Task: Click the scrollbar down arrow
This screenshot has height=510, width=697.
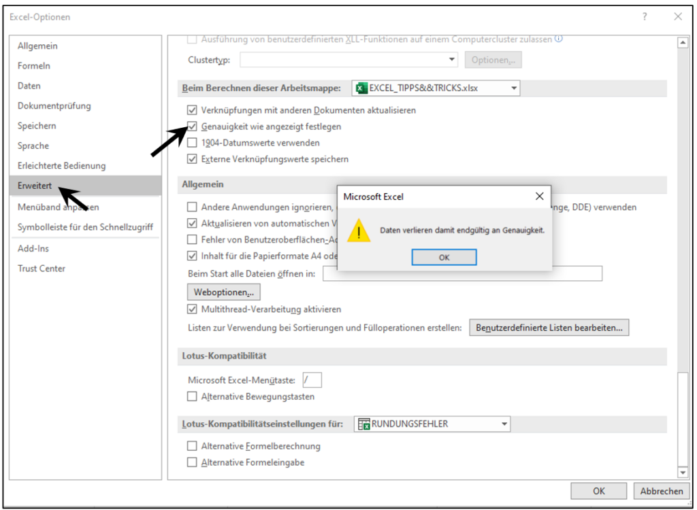Action: (x=682, y=472)
